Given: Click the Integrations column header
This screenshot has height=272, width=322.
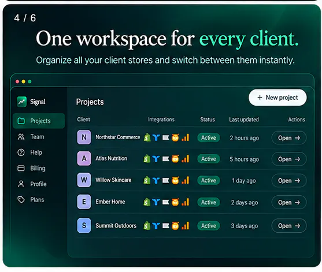Looking at the screenshot, I should click(x=161, y=120).
